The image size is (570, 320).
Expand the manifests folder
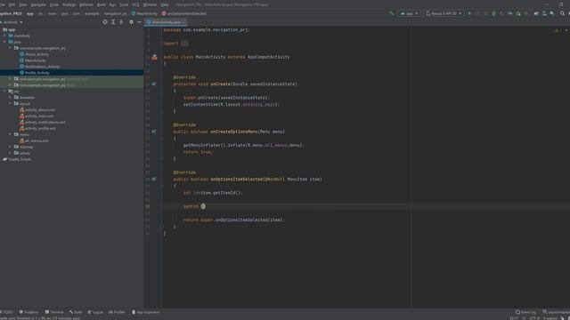4,36
